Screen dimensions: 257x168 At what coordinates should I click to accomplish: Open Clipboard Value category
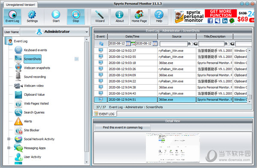click(34, 94)
